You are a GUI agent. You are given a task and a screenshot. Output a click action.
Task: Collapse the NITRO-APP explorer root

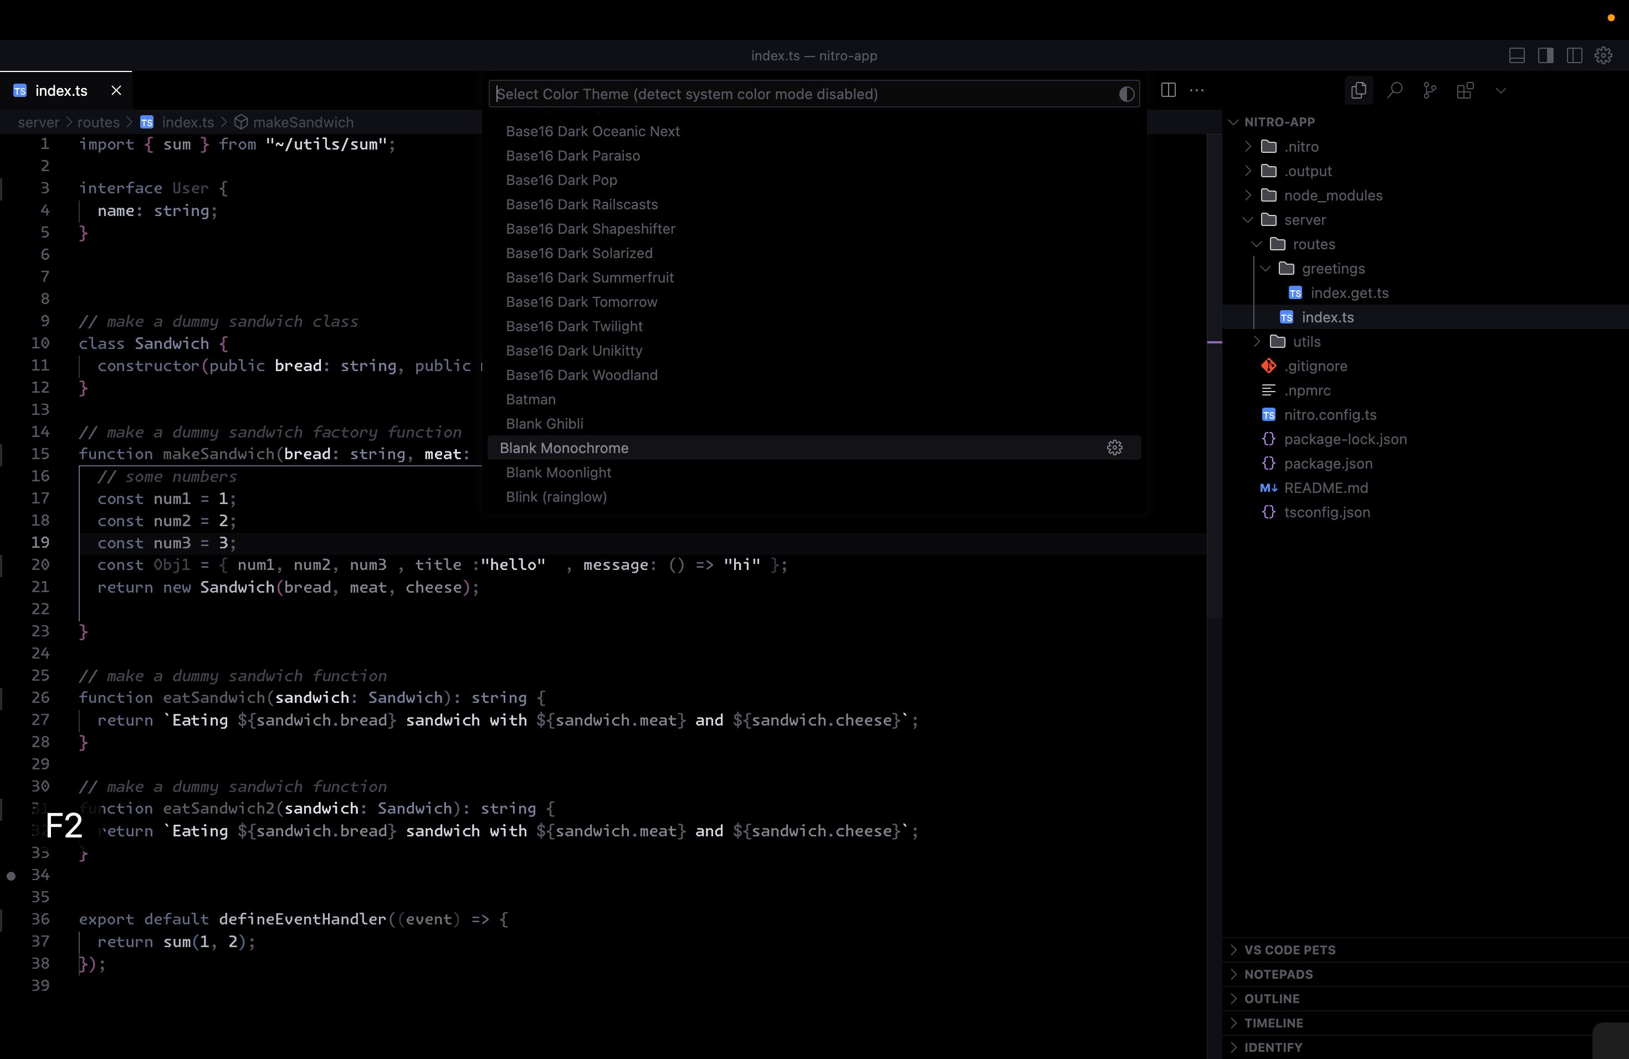(x=1425, y=122)
